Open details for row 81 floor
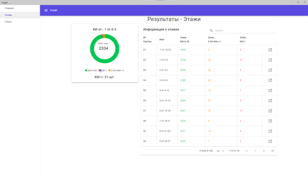This screenshot has height=180, width=308. [x=270, y=50]
